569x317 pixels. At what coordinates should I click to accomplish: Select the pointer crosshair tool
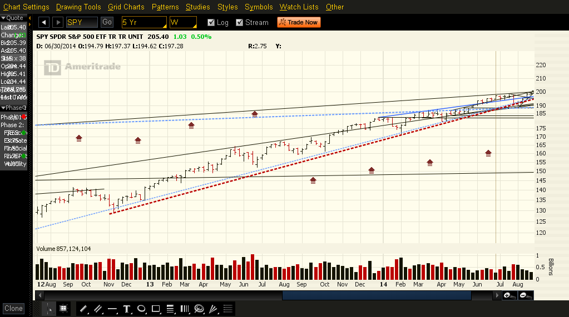pos(48,309)
